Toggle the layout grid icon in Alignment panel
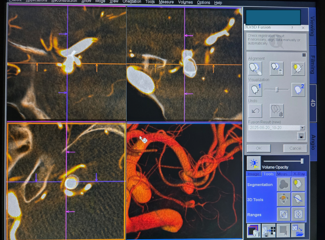Viewport: 325px width, 240px height. [x=304, y=55]
